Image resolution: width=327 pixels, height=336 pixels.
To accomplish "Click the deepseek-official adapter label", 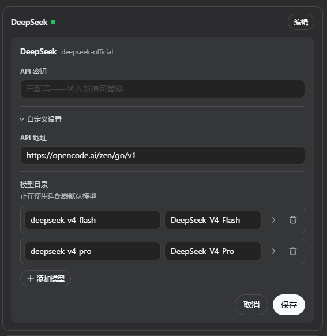I will coord(87,52).
